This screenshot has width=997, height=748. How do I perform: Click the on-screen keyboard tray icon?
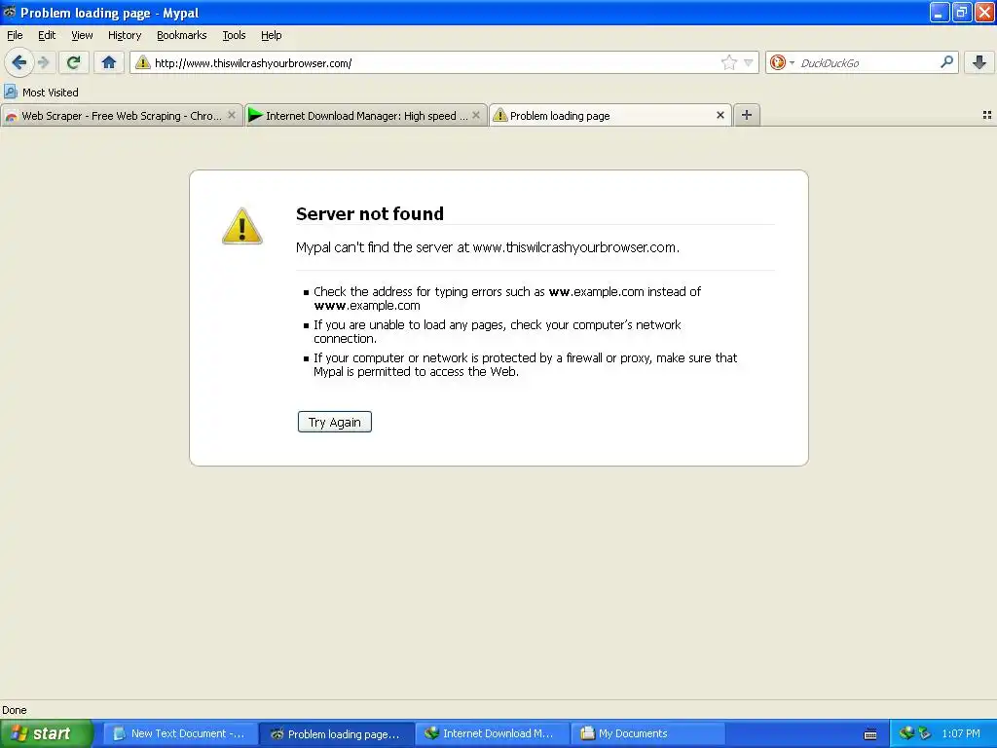point(870,734)
